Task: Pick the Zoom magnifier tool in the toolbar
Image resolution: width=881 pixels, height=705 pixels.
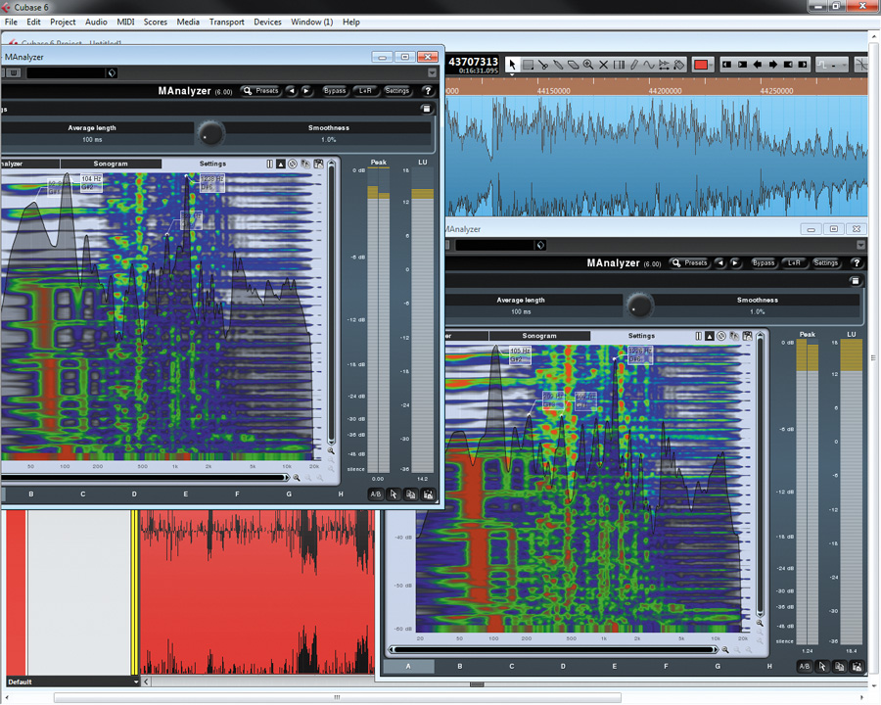Action: (587, 65)
